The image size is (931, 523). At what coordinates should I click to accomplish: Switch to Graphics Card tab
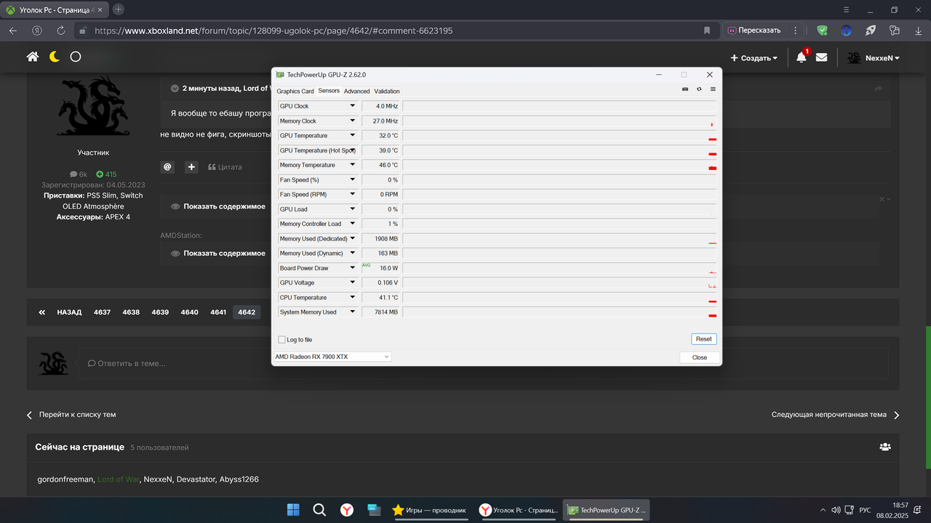coord(295,91)
